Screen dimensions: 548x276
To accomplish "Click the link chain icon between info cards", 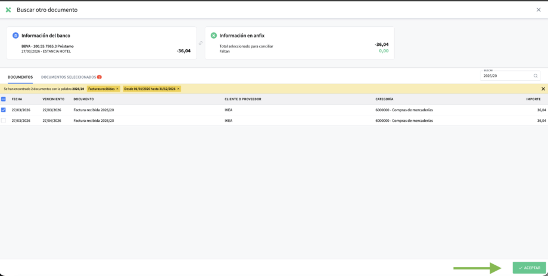I will [x=201, y=43].
